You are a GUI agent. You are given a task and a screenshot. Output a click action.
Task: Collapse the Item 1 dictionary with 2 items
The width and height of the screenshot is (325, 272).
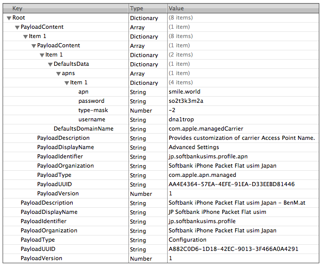tap(42, 55)
